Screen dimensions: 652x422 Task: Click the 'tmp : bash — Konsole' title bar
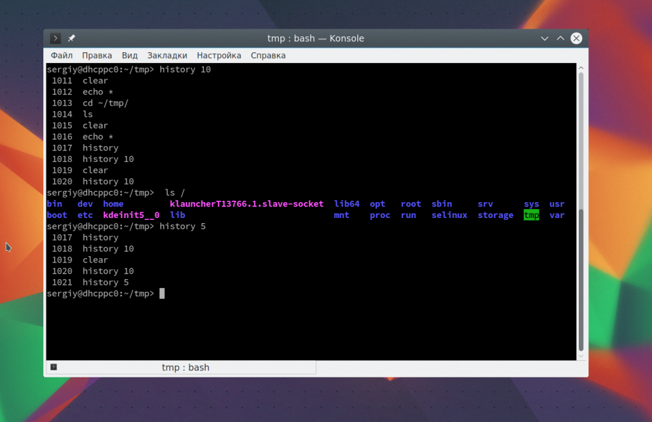coord(315,38)
